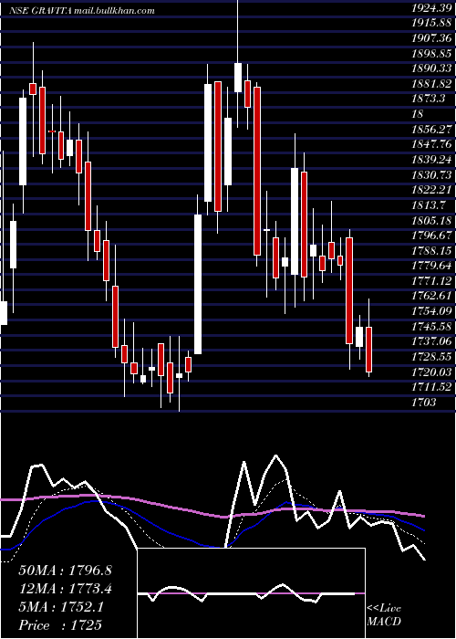Click the 1754.09 price label

[x=431, y=311]
